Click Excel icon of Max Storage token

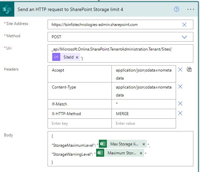[x=103, y=144]
